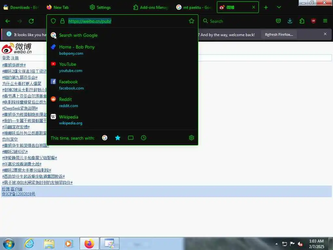Search history with the clock one-off icon
The width and height of the screenshot is (333, 250).
click(x=143, y=138)
